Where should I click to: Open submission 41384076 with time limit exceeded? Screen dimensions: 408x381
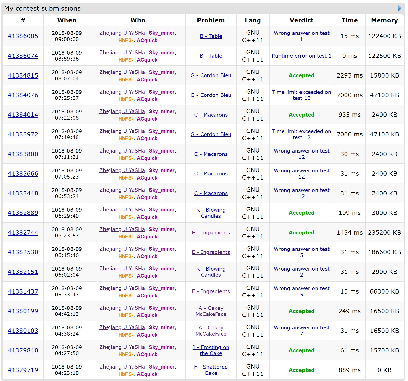coord(23,95)
